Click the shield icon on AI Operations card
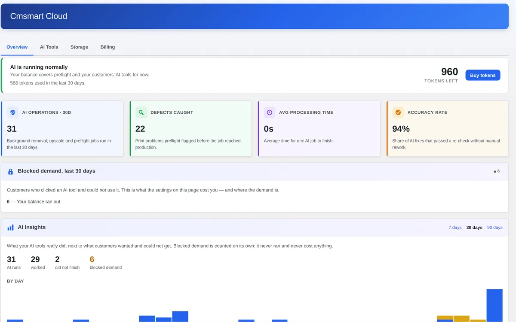Image resolution: width=516 pixels, height=322 pixels. click(13, 112)
